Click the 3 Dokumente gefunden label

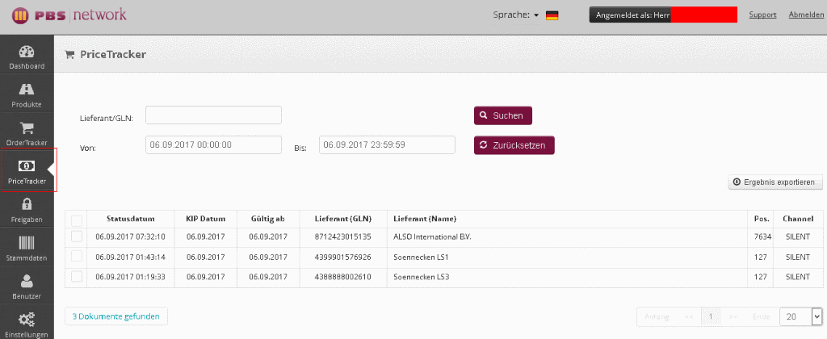[116, 316]
